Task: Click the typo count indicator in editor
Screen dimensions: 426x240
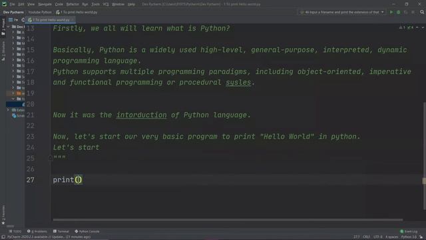Action: point(410,27)
